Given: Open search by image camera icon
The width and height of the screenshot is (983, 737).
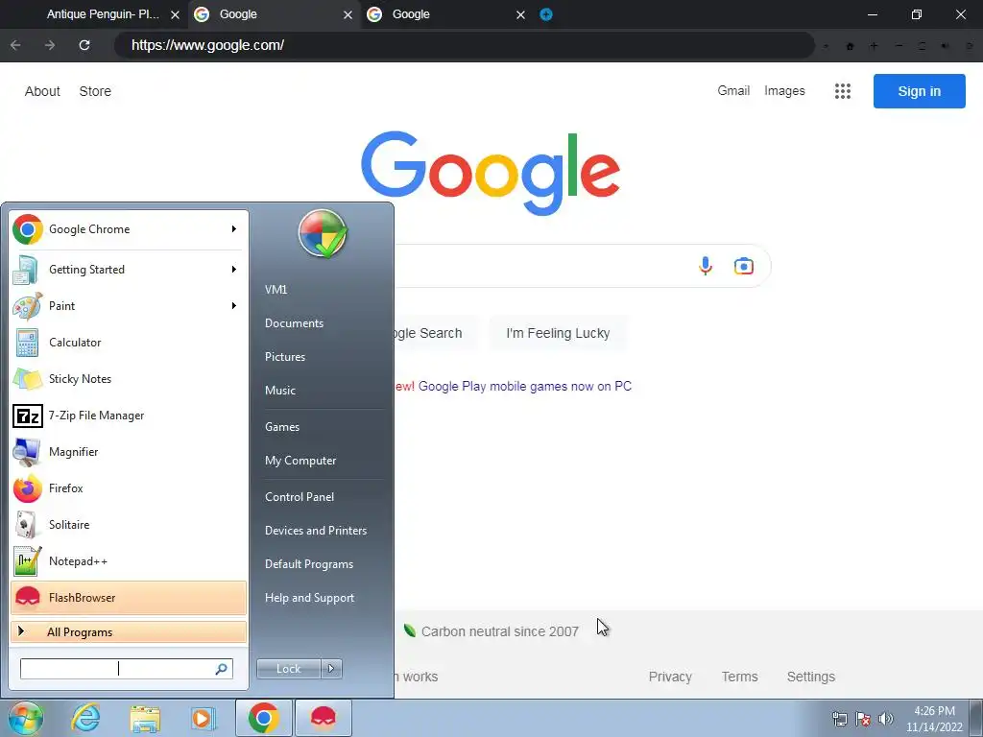Looking at the screenshot, I should pos(744,266).
